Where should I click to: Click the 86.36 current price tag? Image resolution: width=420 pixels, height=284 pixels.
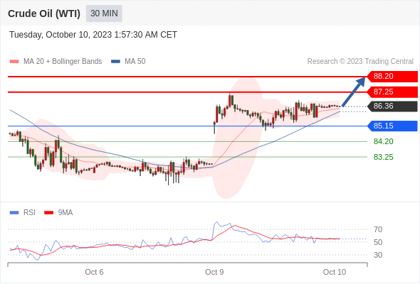tap(392, 106)
